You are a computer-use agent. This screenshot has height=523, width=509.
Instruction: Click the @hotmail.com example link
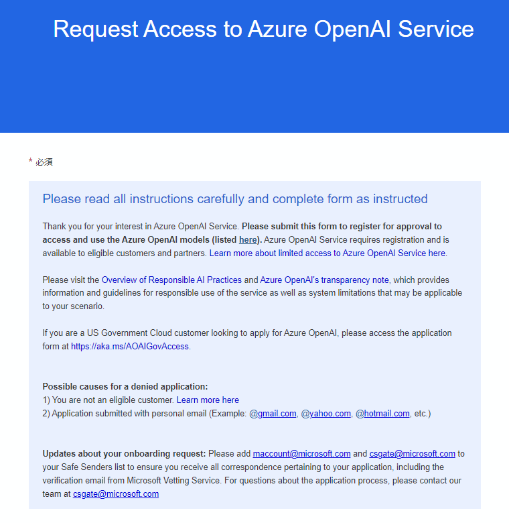tap(382, 414)
